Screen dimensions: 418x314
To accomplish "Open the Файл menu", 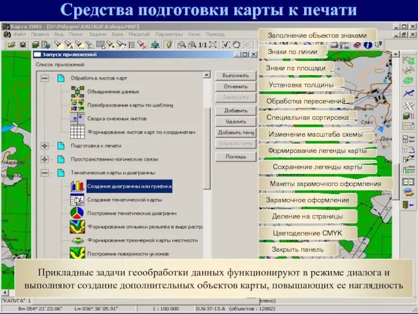I will tap(20, 35).
